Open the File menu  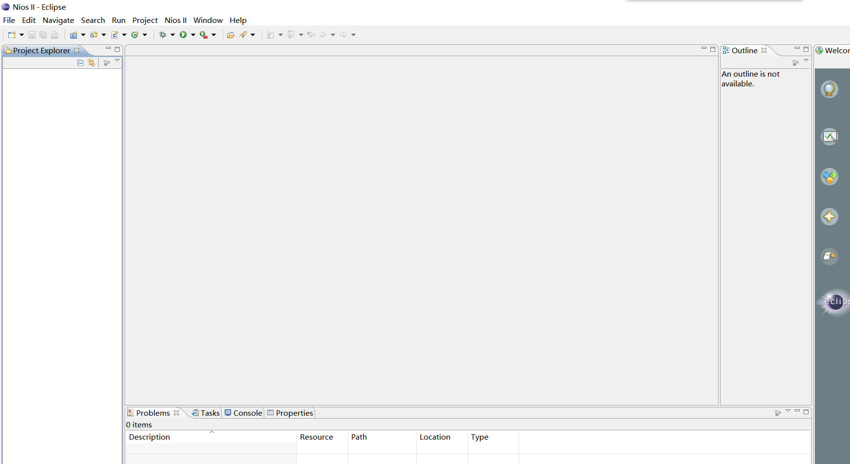coord(9,20)
